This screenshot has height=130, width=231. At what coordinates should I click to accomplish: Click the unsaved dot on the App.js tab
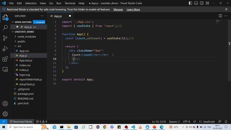pyautogui.click(x=70, y=16)
